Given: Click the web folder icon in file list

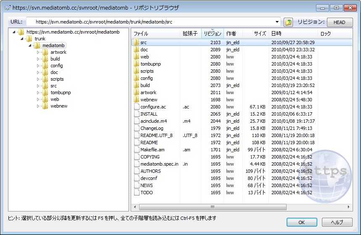Looking at the screenshot, I should [x=136, y=57].
